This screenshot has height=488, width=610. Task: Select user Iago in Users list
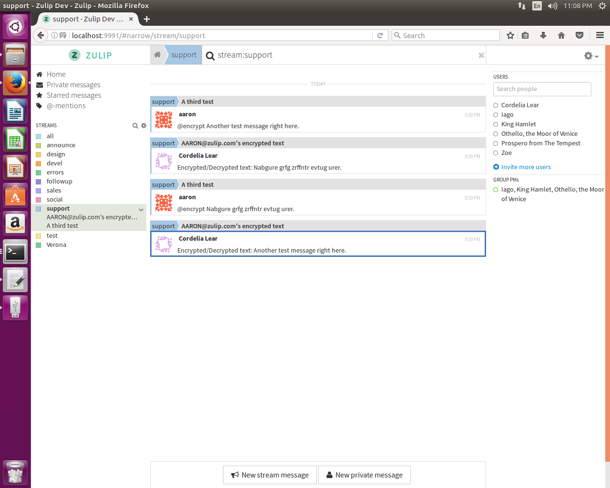(x=508, y=115)
